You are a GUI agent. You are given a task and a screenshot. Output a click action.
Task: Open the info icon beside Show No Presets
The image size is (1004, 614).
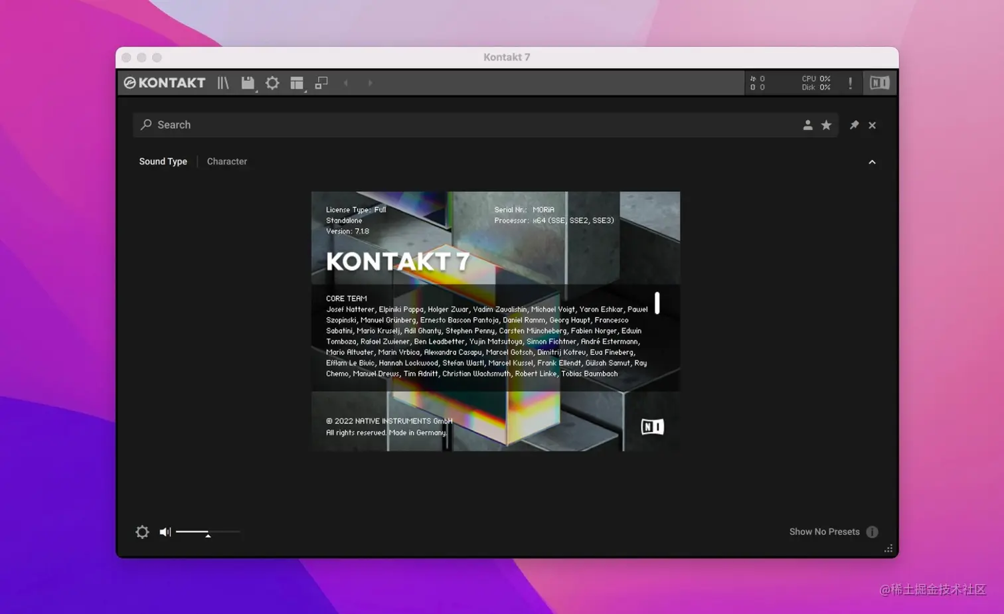point(872,532)
